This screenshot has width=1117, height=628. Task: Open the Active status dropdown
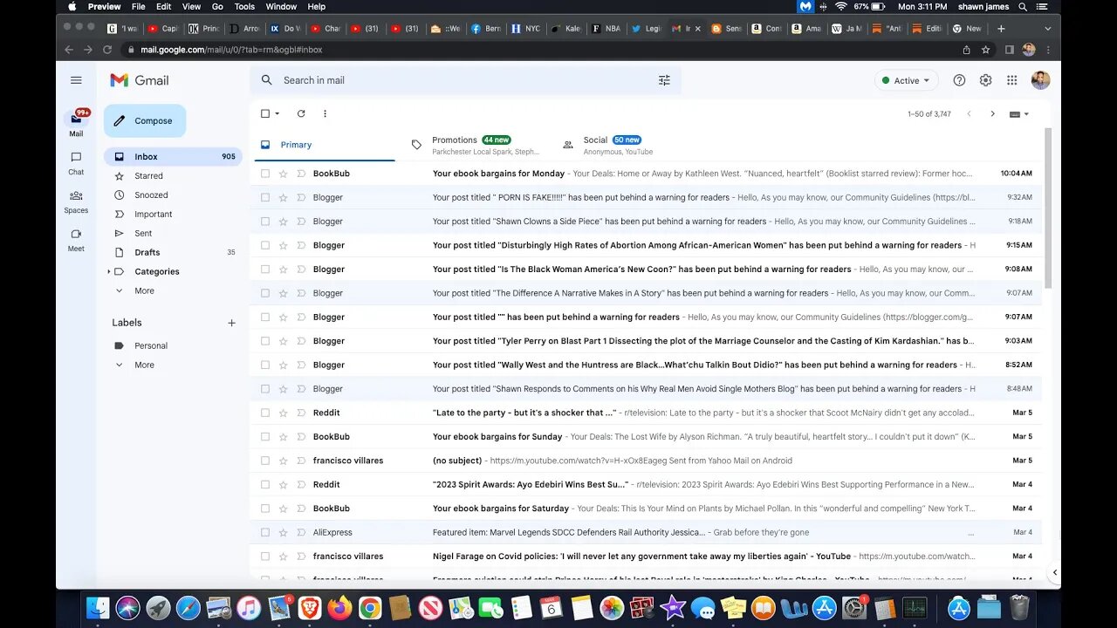(x=907, y=80)
